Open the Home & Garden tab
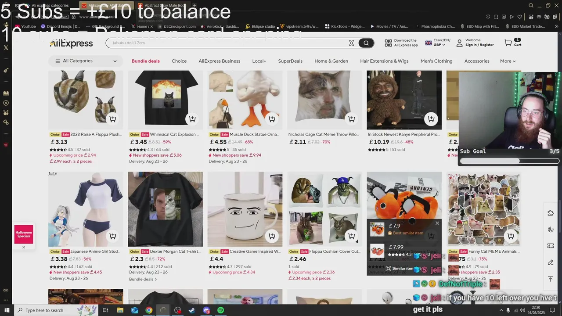Viewport: 562px width, 316px height. click(x=331, y=61)
